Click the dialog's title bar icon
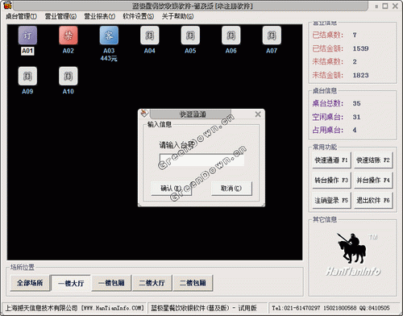The width and height of the screenshot is (403, 316). click(x=144, y=114)
